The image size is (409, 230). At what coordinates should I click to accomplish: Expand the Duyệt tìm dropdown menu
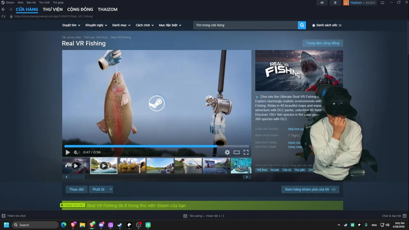[x=71, y=25]
